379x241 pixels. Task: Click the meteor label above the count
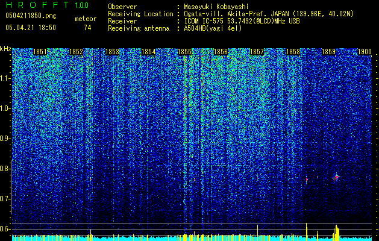click(x=86, y=19)
